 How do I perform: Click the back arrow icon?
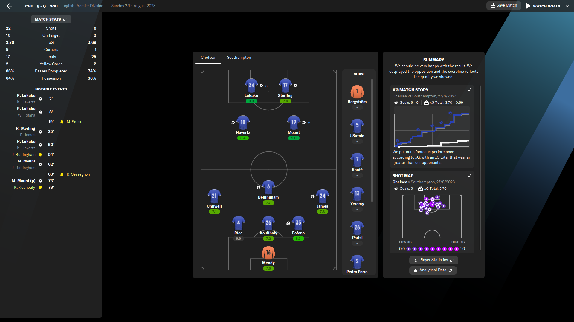[10, 6]
